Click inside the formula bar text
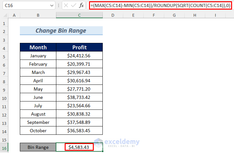Viewport: 234px width, 153px height. pos(160,5)
